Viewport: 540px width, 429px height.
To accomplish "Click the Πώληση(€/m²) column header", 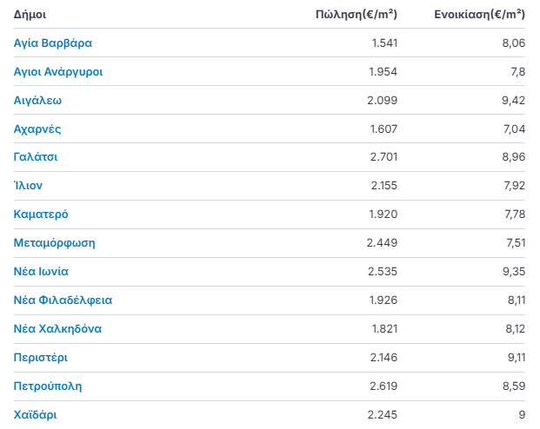I will (357, 15).
